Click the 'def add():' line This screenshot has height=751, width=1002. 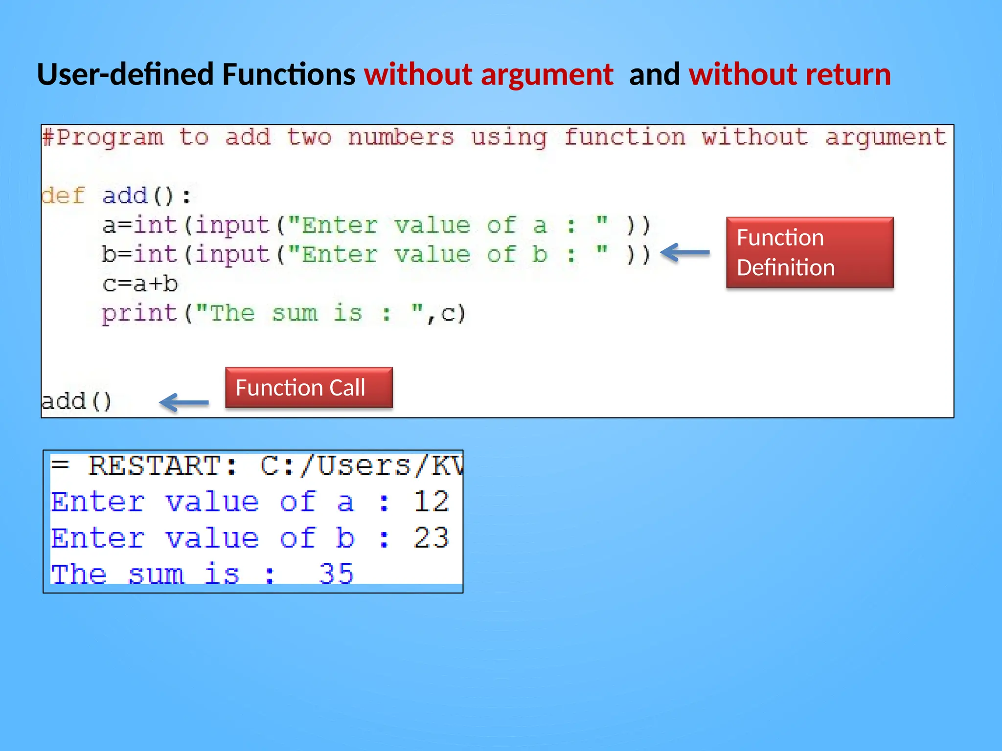pos(116,196)
